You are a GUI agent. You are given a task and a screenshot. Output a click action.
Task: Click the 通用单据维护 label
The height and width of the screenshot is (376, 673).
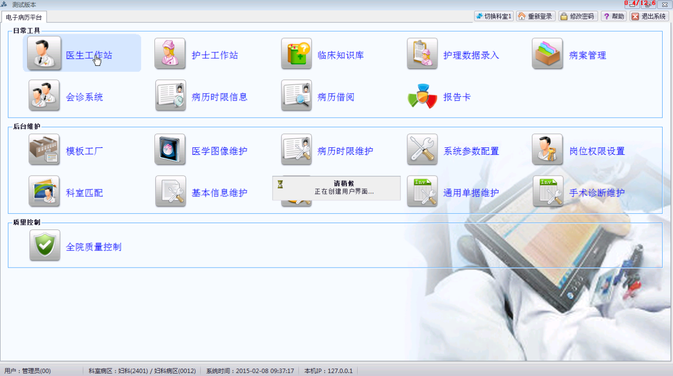pos(471,193)
